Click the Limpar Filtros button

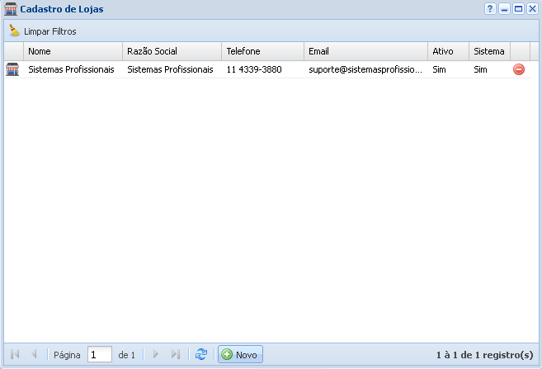(42, 31)
